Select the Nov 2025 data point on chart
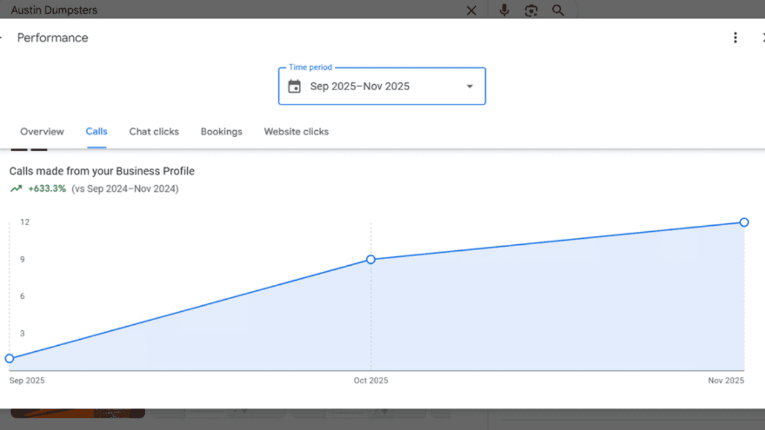The image size is (765, 430). 744,222
